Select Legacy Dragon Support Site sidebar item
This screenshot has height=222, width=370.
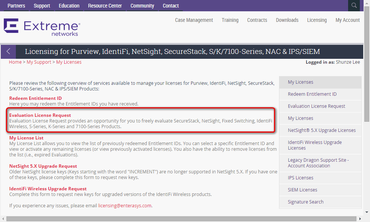coord(320,163)
